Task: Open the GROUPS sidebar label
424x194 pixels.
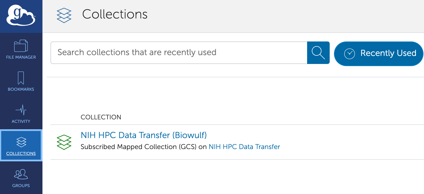Action: 21,186
